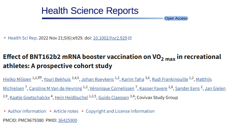
Task: Open Véronique Cornelissen author link
Action: click(x=112, y=88)
